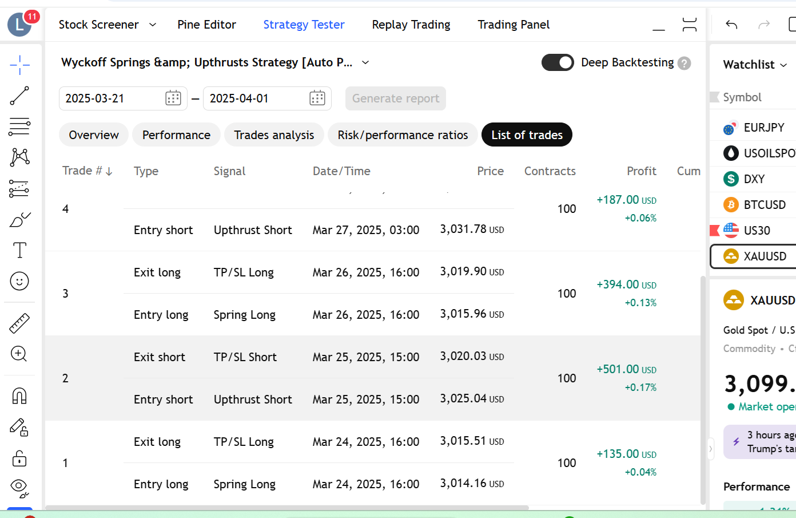Toggle lock all drawing tools
The width and height of the screenshot is (796, 518).
[19, 458]
